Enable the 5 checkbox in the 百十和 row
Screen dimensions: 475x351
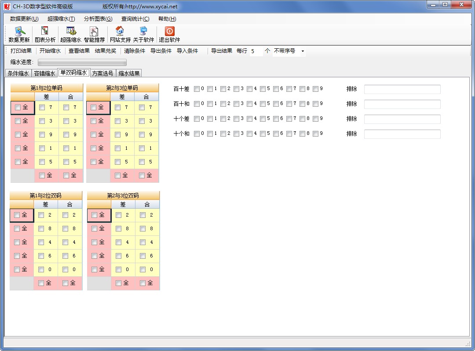(x=263, y=104)
